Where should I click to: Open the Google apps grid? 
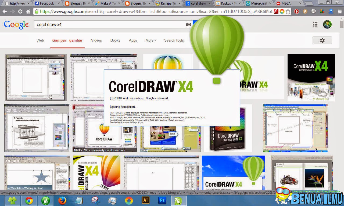point(315,24)
